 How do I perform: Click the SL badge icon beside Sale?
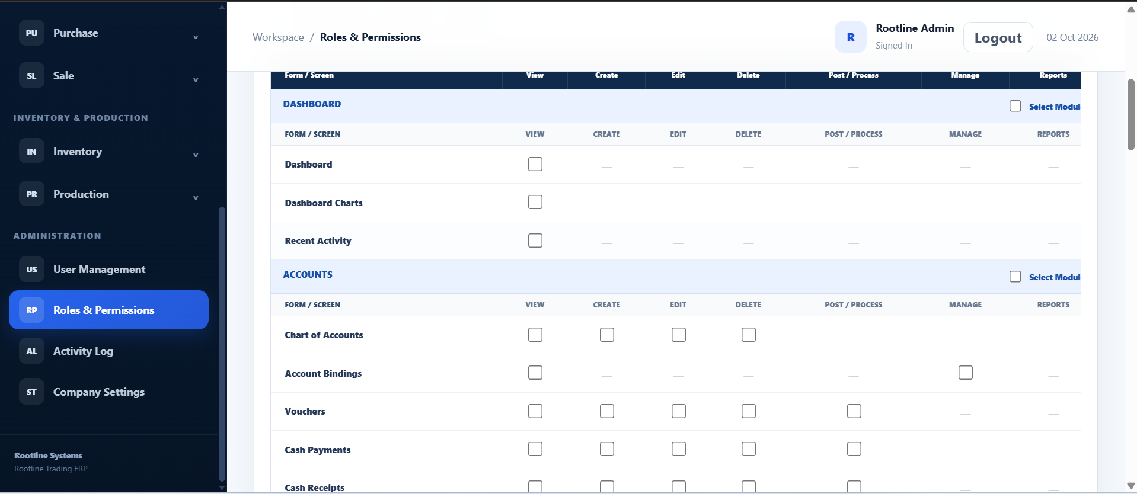tap(31, 76)
